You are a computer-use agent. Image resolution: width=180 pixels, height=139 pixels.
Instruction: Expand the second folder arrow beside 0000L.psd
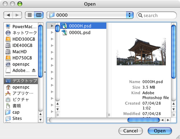52,32
